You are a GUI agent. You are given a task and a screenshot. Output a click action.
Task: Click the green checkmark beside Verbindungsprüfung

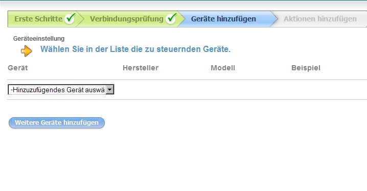tap(171, 19)
